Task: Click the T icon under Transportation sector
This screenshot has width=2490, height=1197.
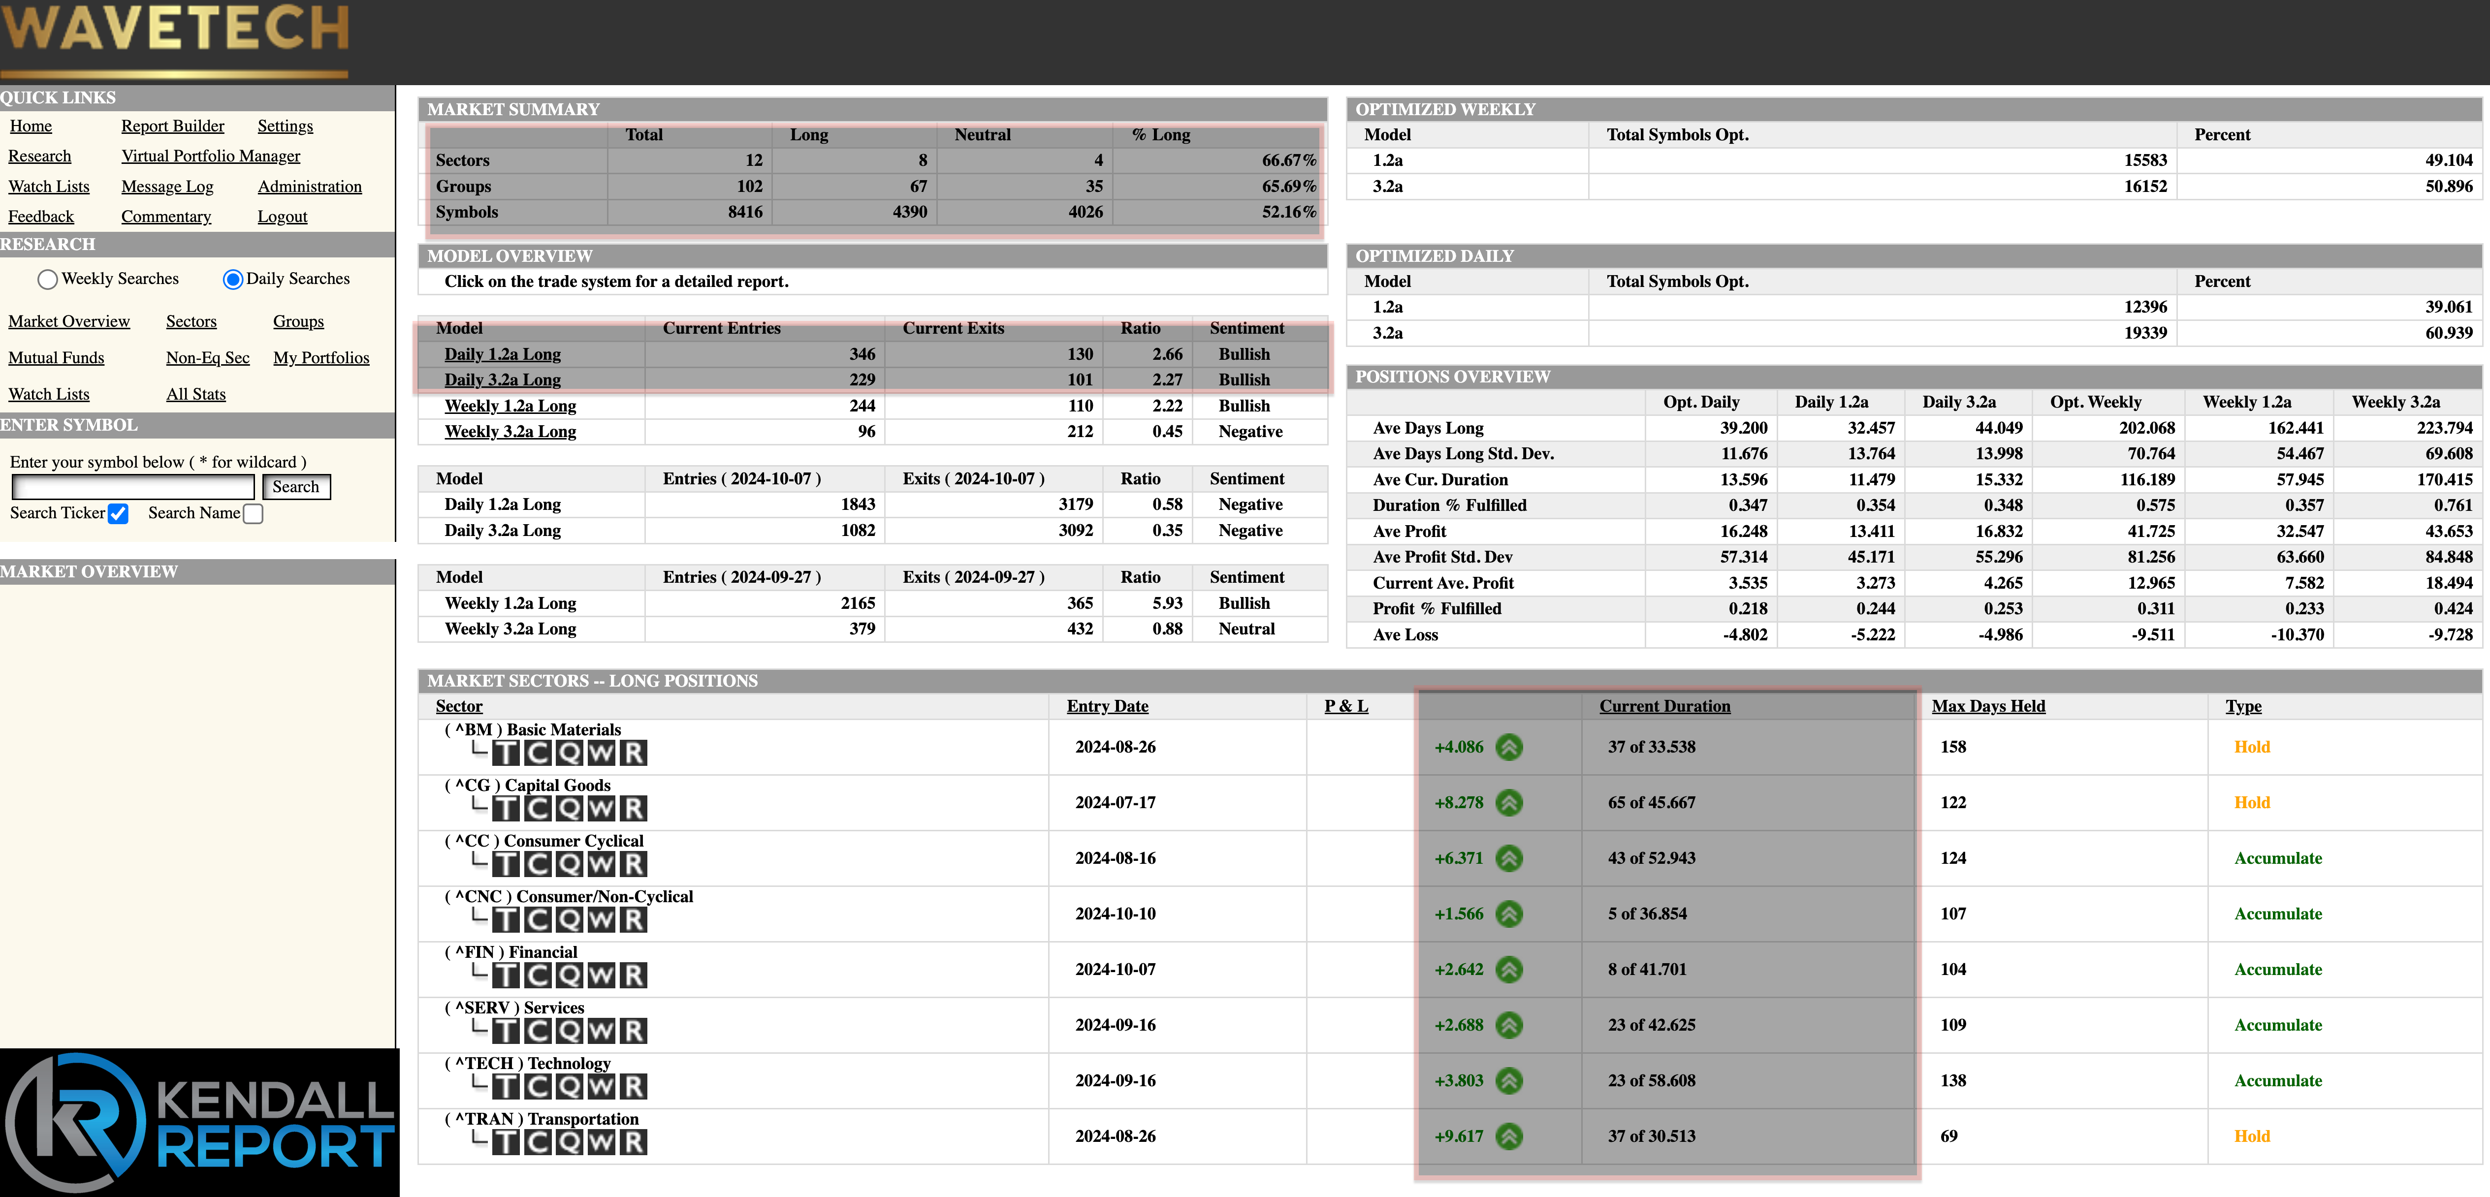Action: tap(507, 1143)
